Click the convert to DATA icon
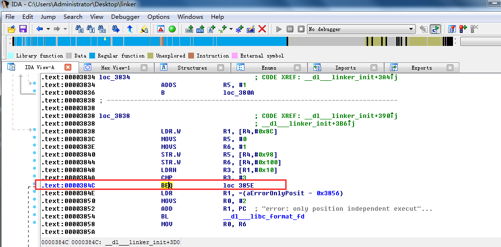 pos(200,29)
